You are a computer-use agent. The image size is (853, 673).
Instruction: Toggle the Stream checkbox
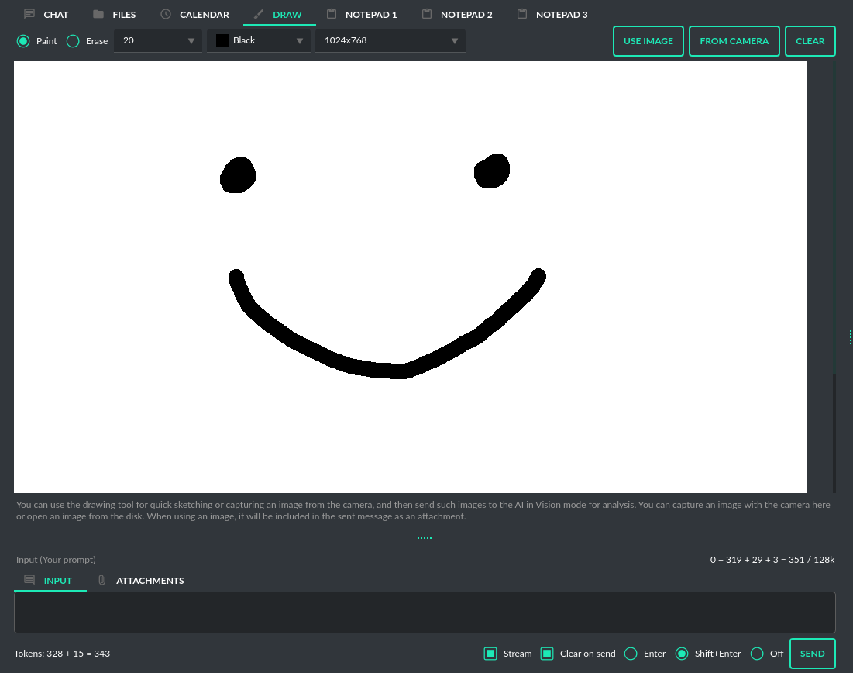point(490,654)
